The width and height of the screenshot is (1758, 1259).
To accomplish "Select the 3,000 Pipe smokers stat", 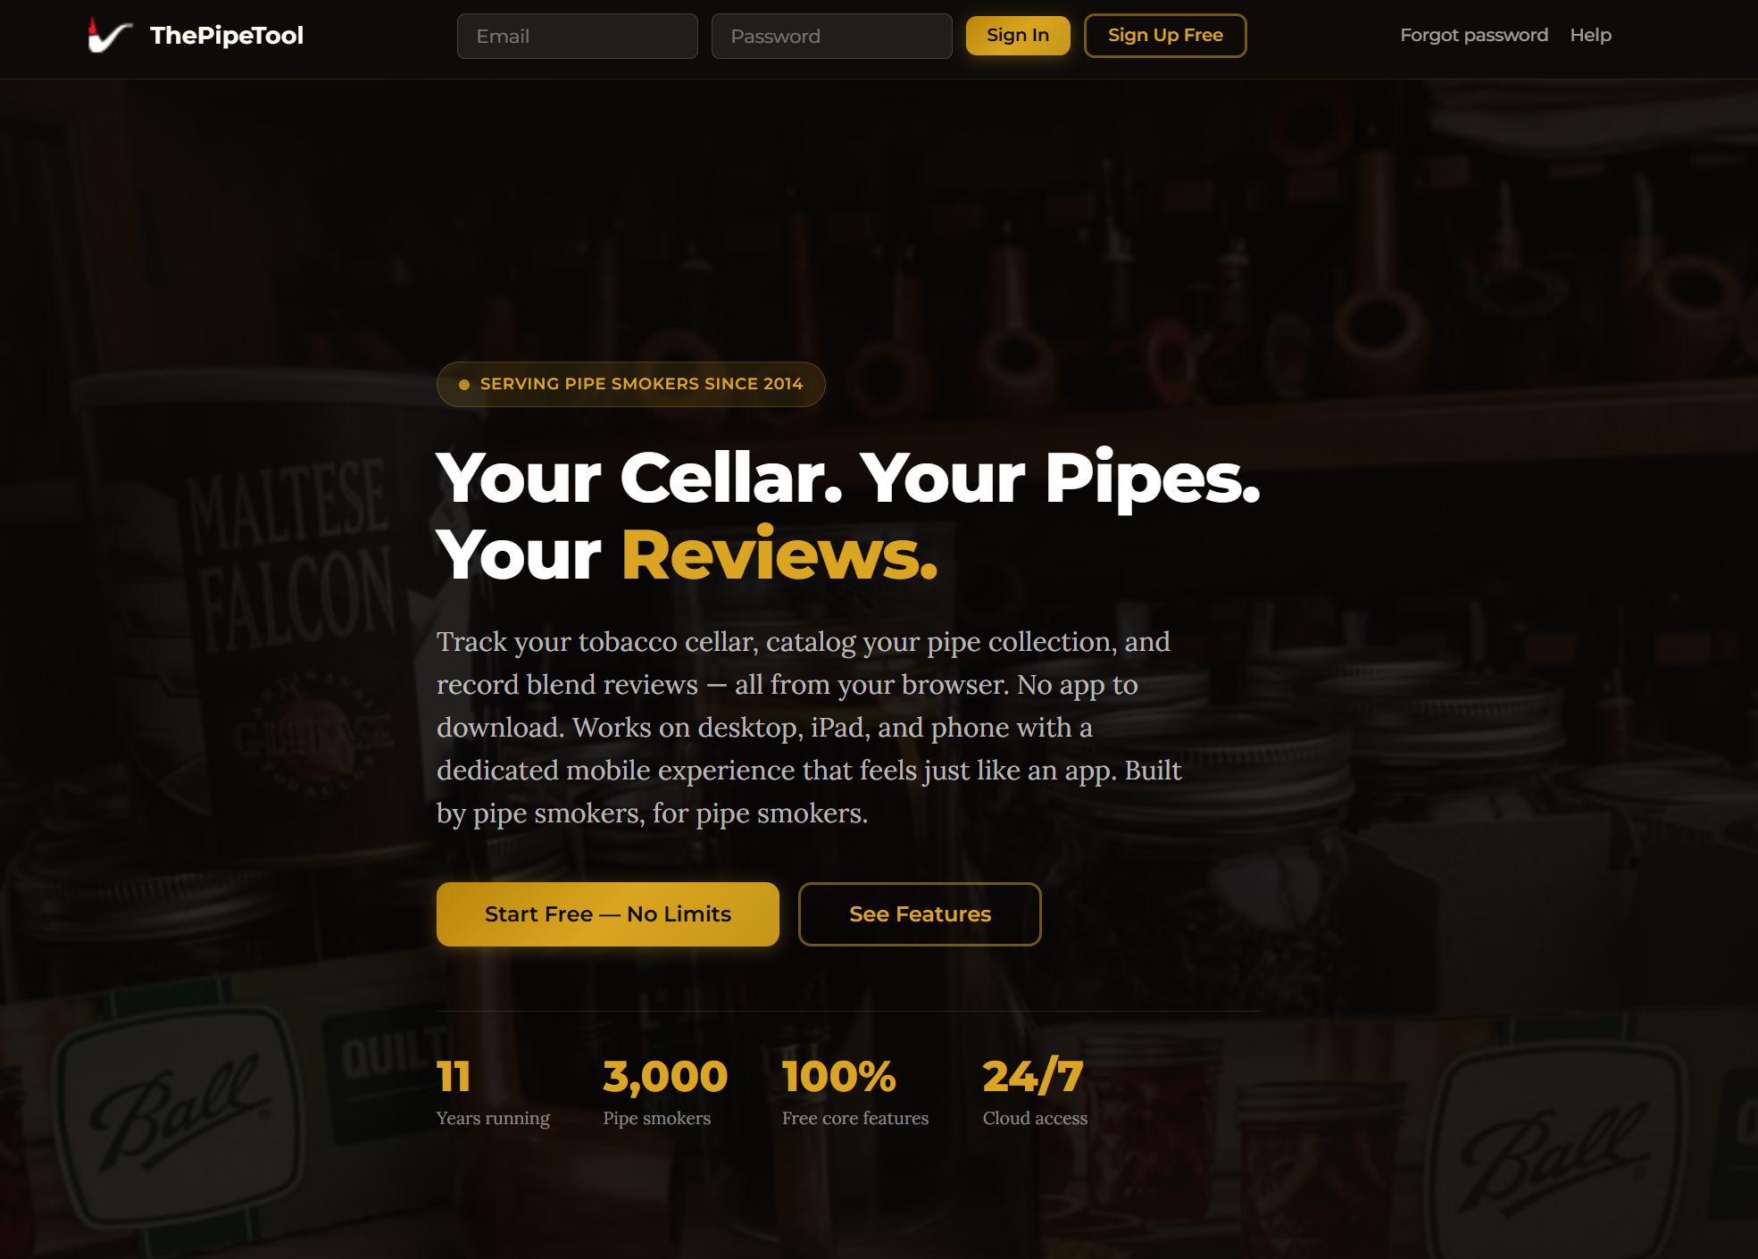I will click(665, 1092).
